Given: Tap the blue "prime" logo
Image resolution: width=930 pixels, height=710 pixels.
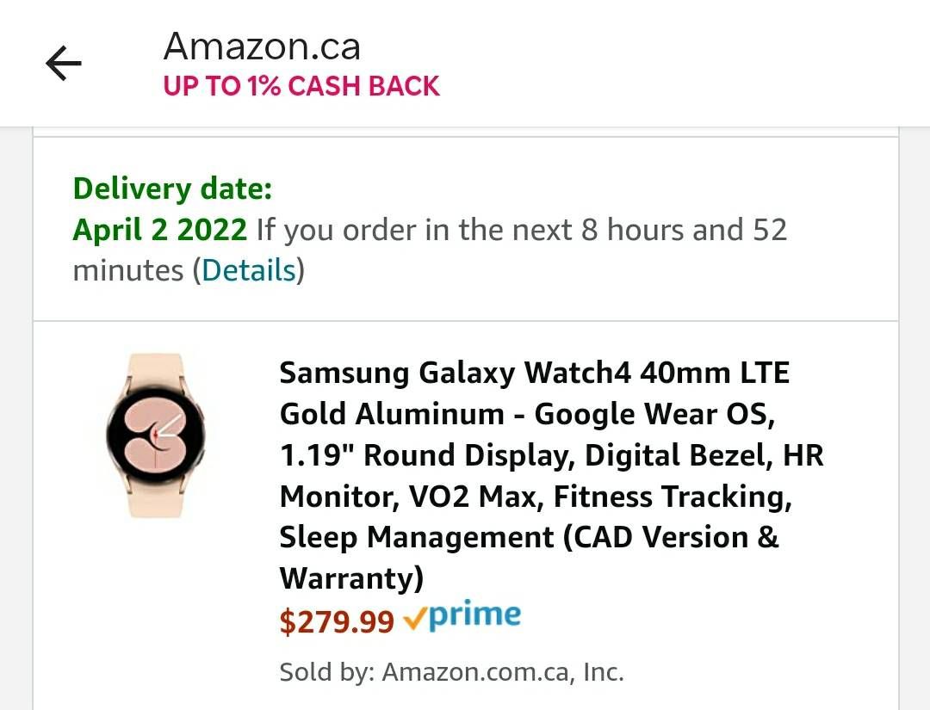Looking at the screenshot, I should click(x=474, y=615).
